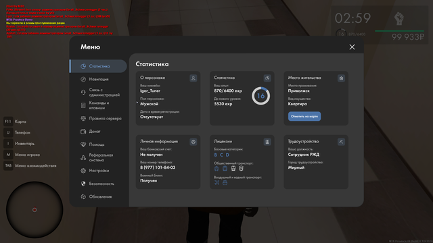The width and height of the screenshot is (433, 243).
Task: Open the Безопасность section
Action: tap(98, 184)
